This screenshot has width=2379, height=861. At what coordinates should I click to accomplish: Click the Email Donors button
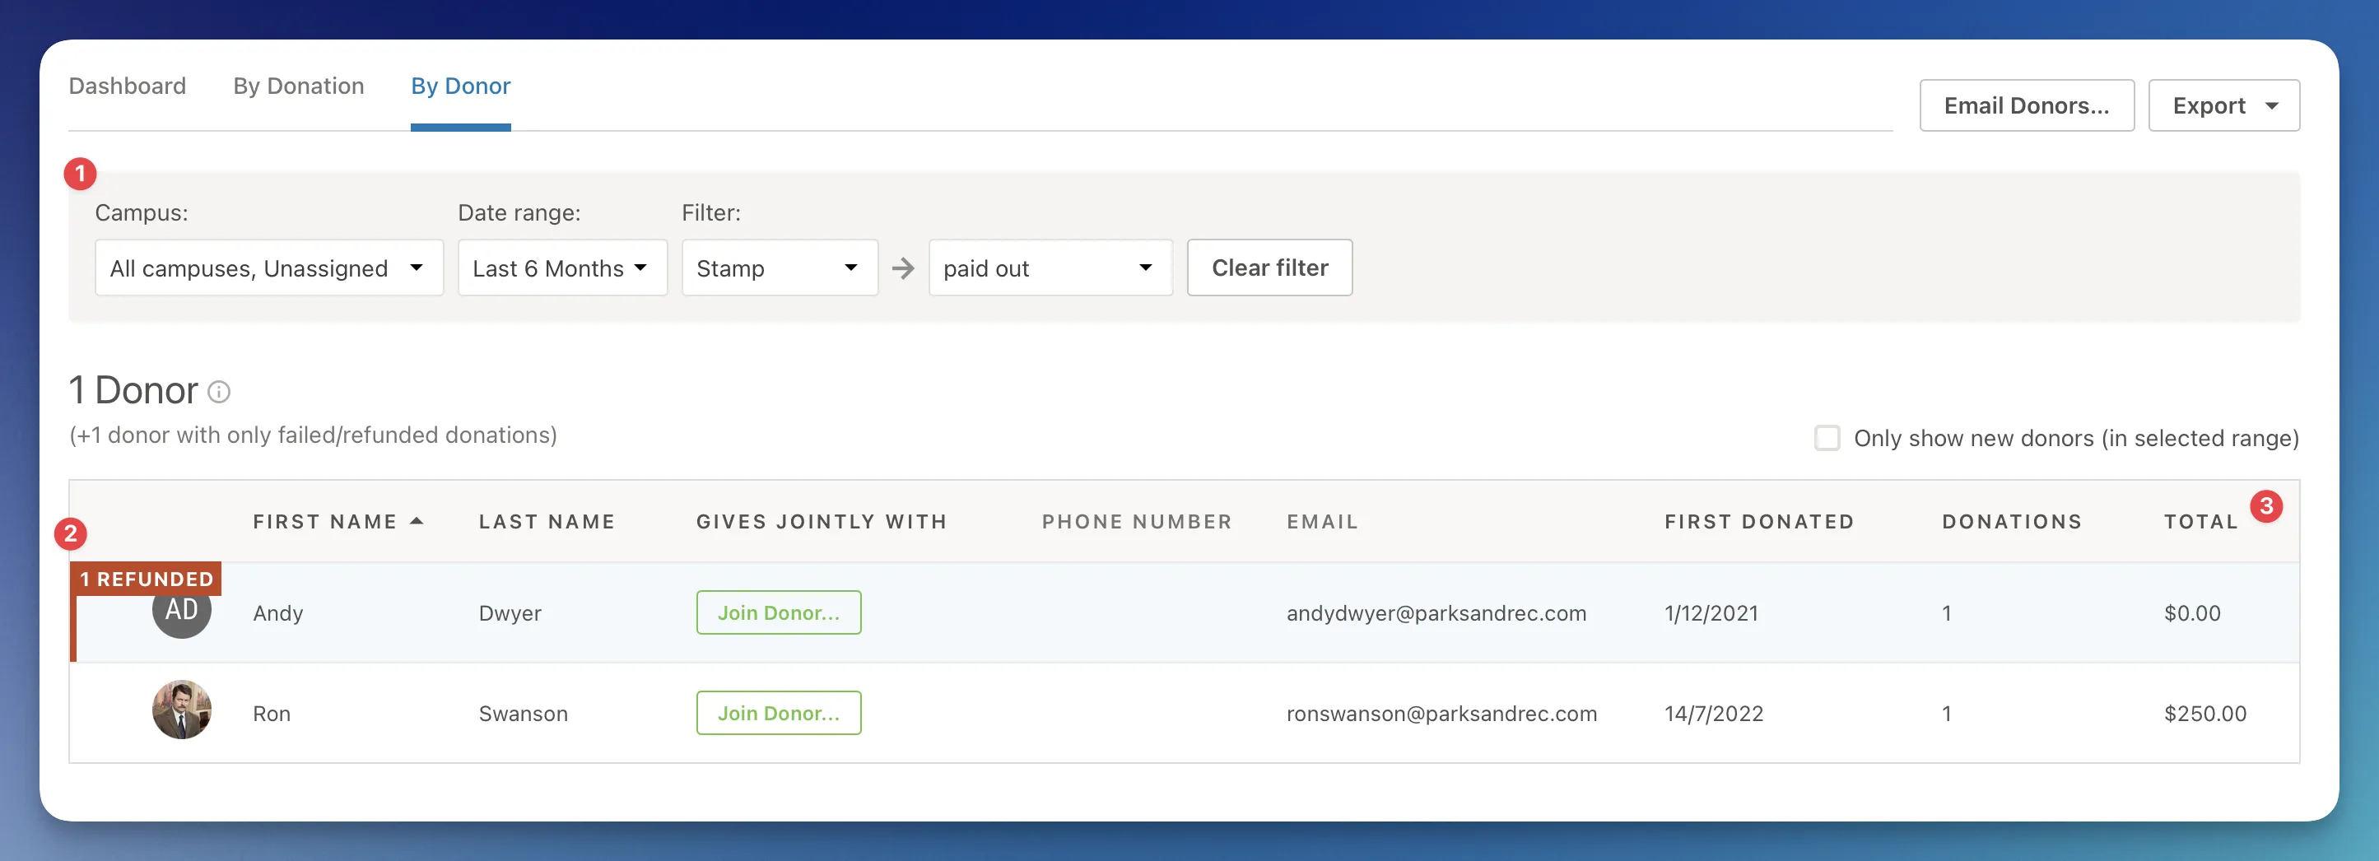point(2026,106)
